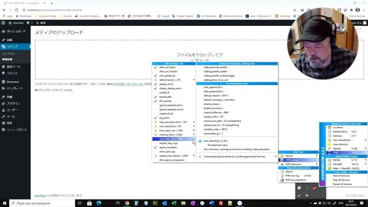Open the Microsoft Edge taskbar icon
Viewport: 368px width, 207px height.
click(99, 203)
